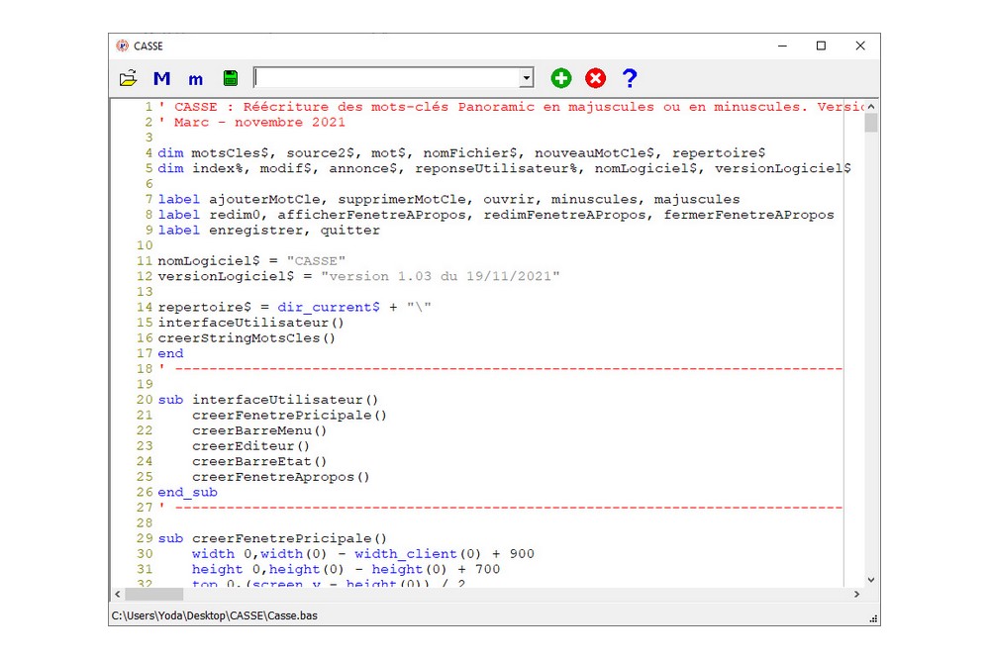990x659 pixels.
Task: Expand the keyword combo box arrow
Action: [526, 77]
